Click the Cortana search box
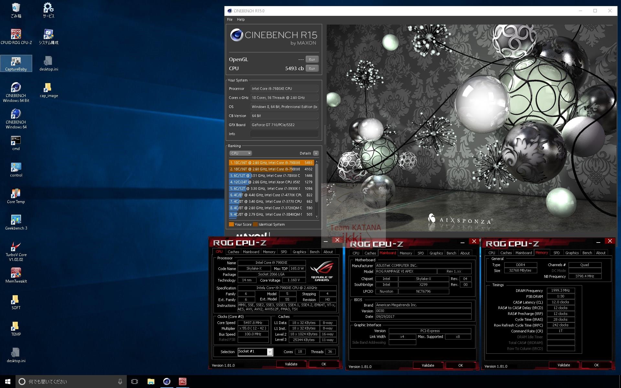Image resolution: width=621 pixels, height=388 pixels. coord(71,382)
